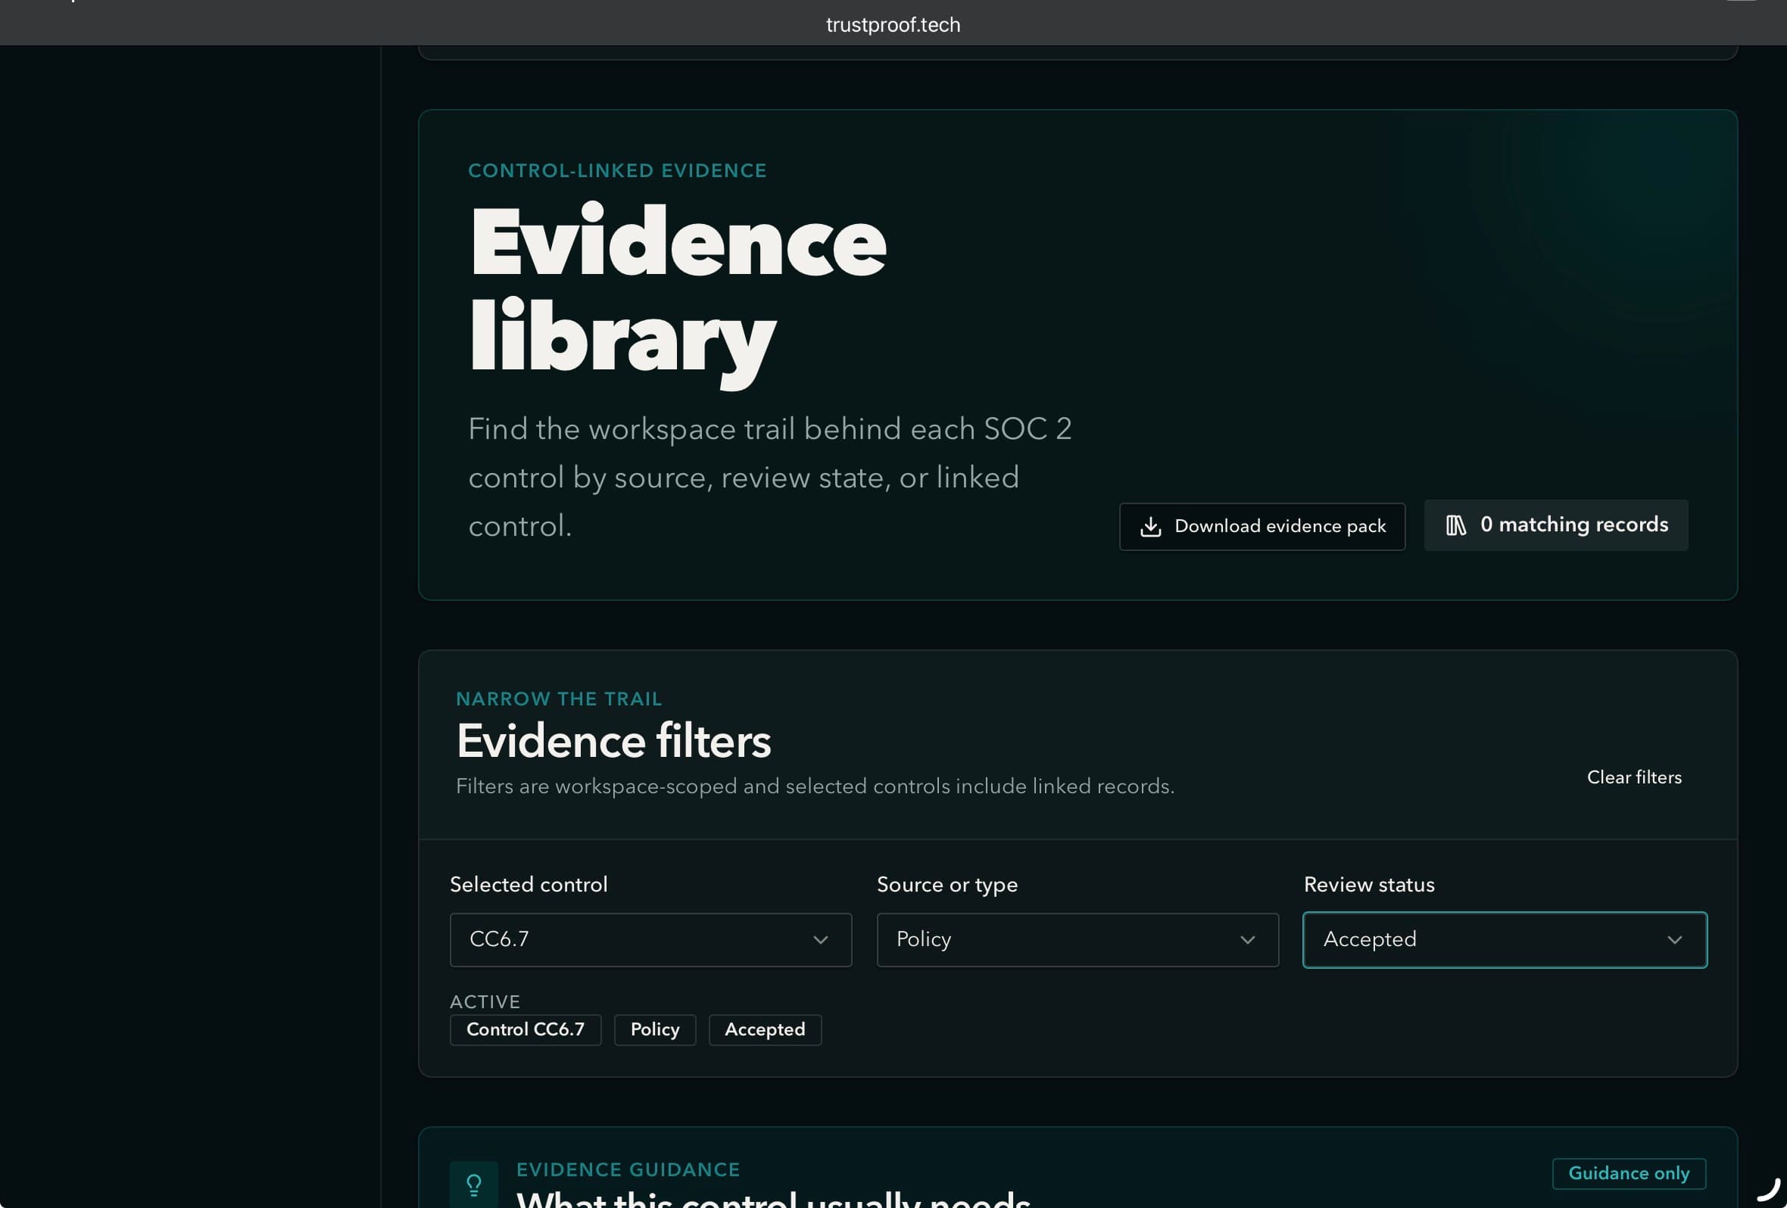Screen dimensions: 1787x1208
Task: Click the Evidence filters heading
Action: [613, 741]
